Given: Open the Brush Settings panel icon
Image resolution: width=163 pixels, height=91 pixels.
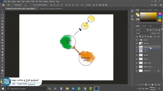Looking at the screenshot, I should tap(132, 16).
